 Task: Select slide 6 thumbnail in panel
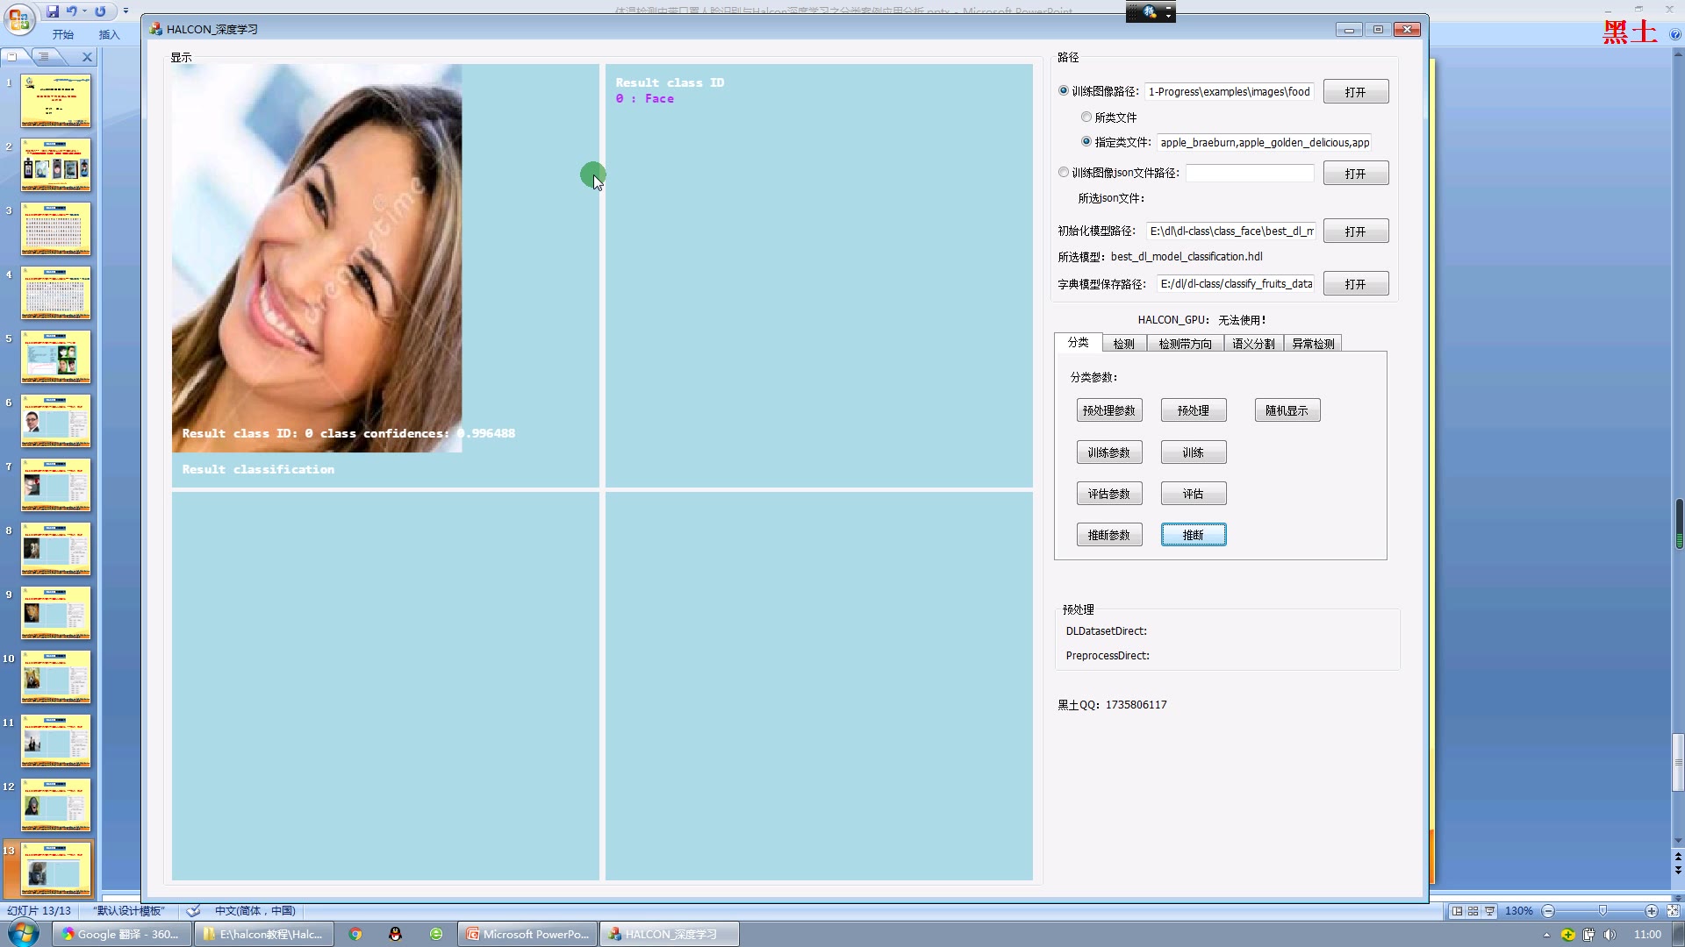pos(55,420)
